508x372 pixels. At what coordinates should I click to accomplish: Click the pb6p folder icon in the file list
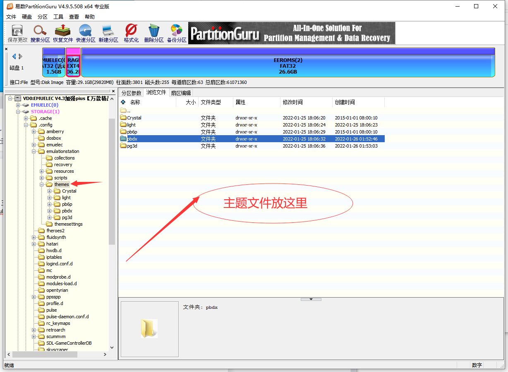point(123,132)
